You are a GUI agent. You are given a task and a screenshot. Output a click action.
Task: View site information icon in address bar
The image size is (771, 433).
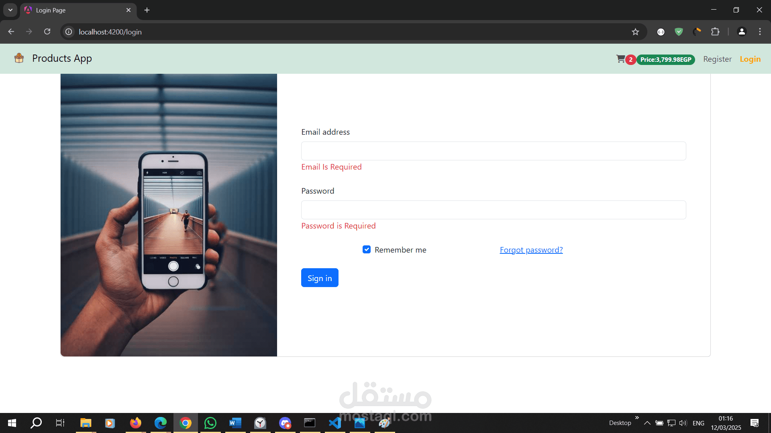click(x=69, y=32)
